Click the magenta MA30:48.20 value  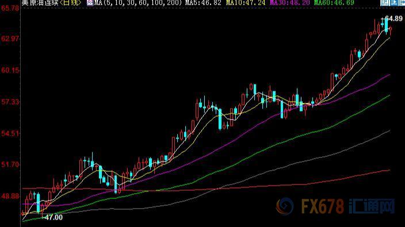[x=290, y=3]
